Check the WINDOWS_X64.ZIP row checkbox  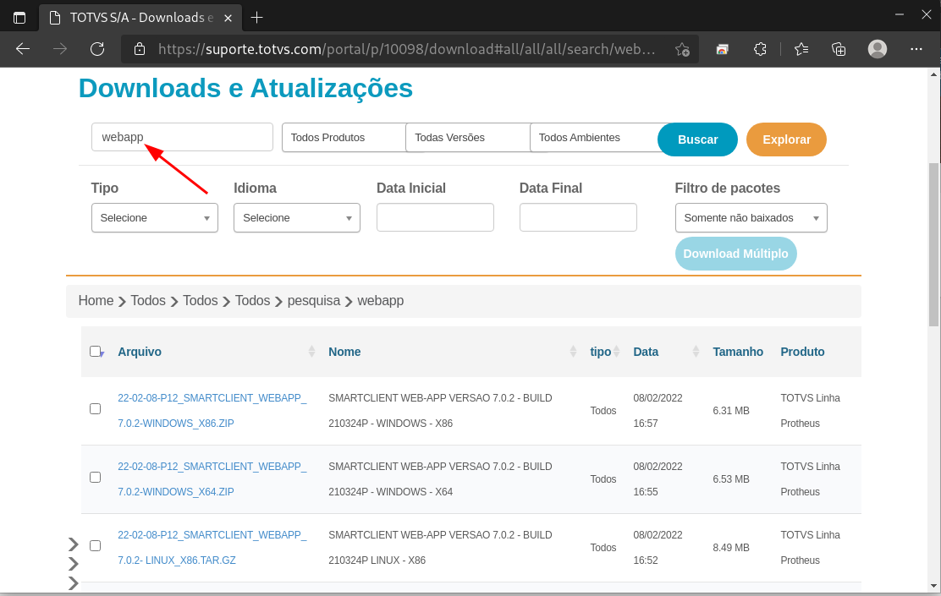point(95,478)
